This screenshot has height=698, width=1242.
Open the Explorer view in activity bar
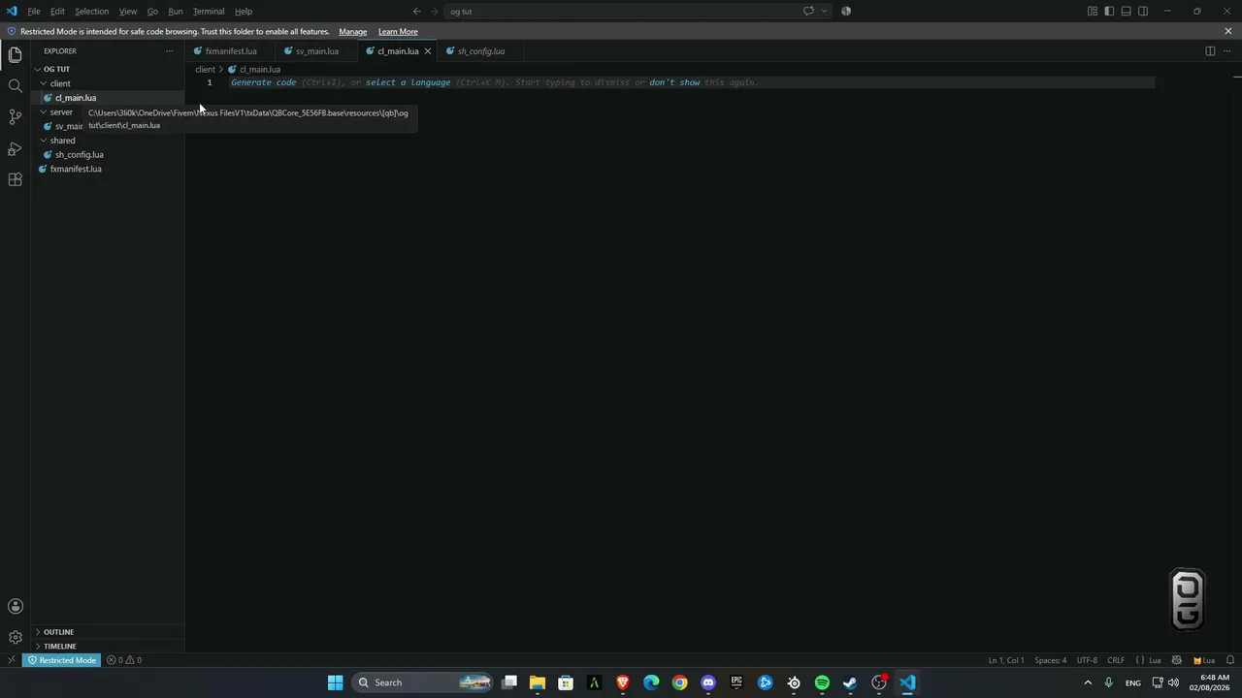(15, 55)
